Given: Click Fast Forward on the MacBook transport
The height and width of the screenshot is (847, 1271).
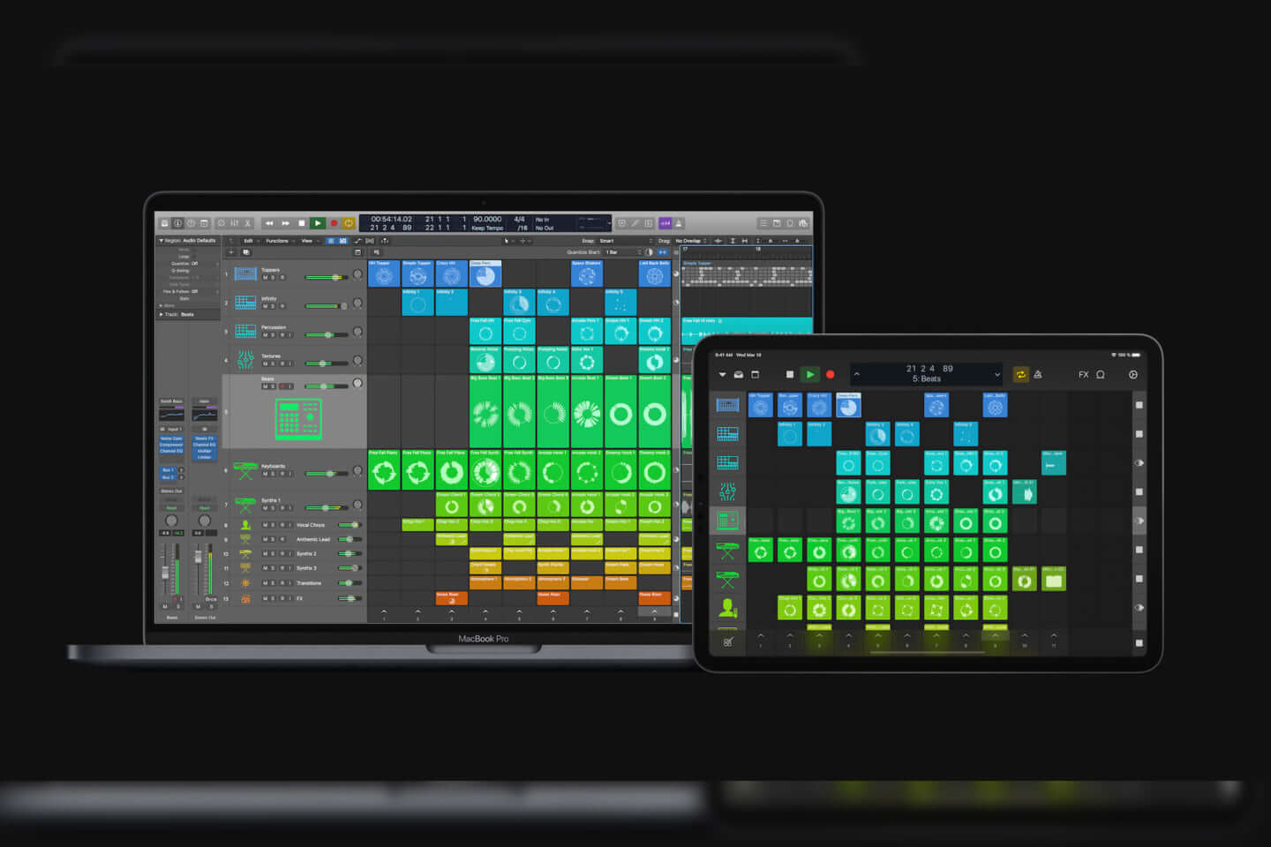Looking at the screenshot, I should 285,223.
